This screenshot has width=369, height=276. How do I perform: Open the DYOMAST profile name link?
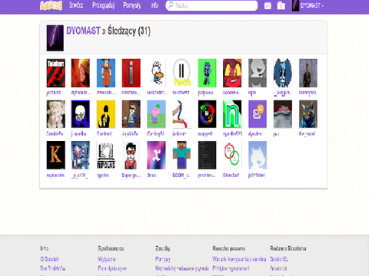pos(83,31)
